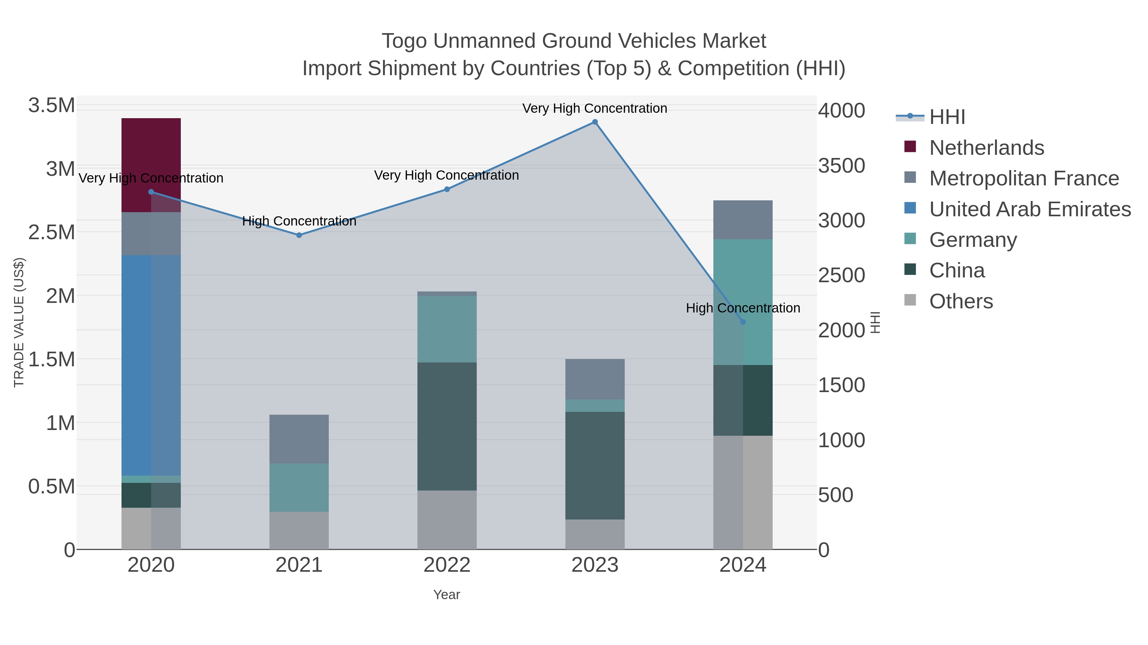Screen dimensions: 1148x645
Task: Select the 2020 HHI data point
Action: [x=151, y=192]
